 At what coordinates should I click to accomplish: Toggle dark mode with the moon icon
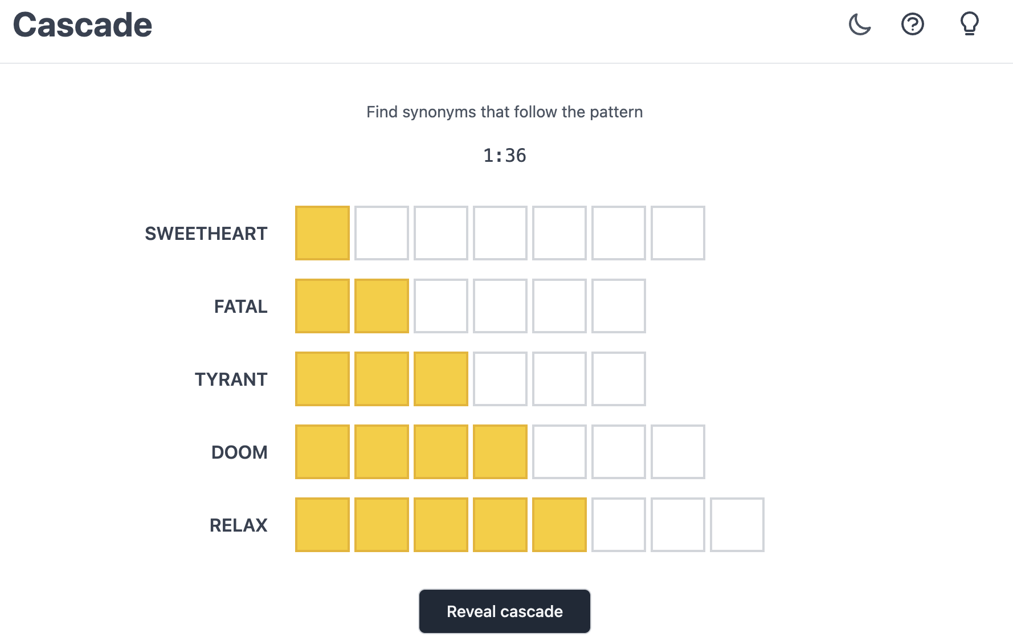[860, 24]
